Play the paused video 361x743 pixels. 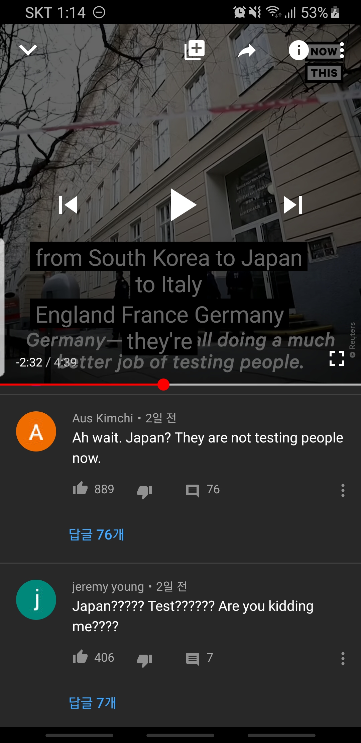[x=183, y=205]
